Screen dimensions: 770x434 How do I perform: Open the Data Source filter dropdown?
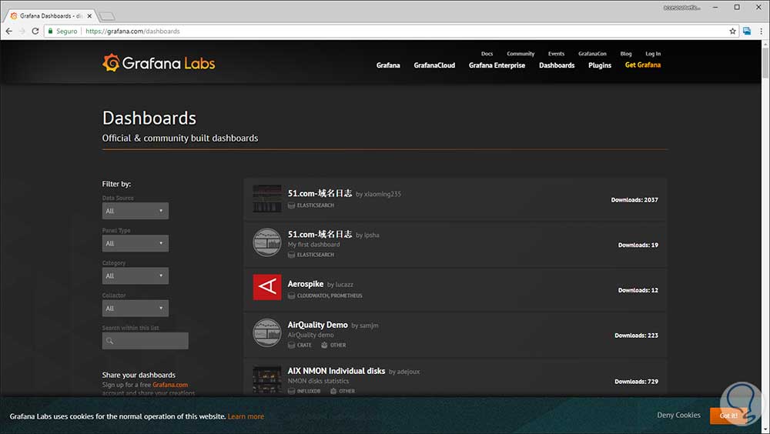[x=135, y=211]
